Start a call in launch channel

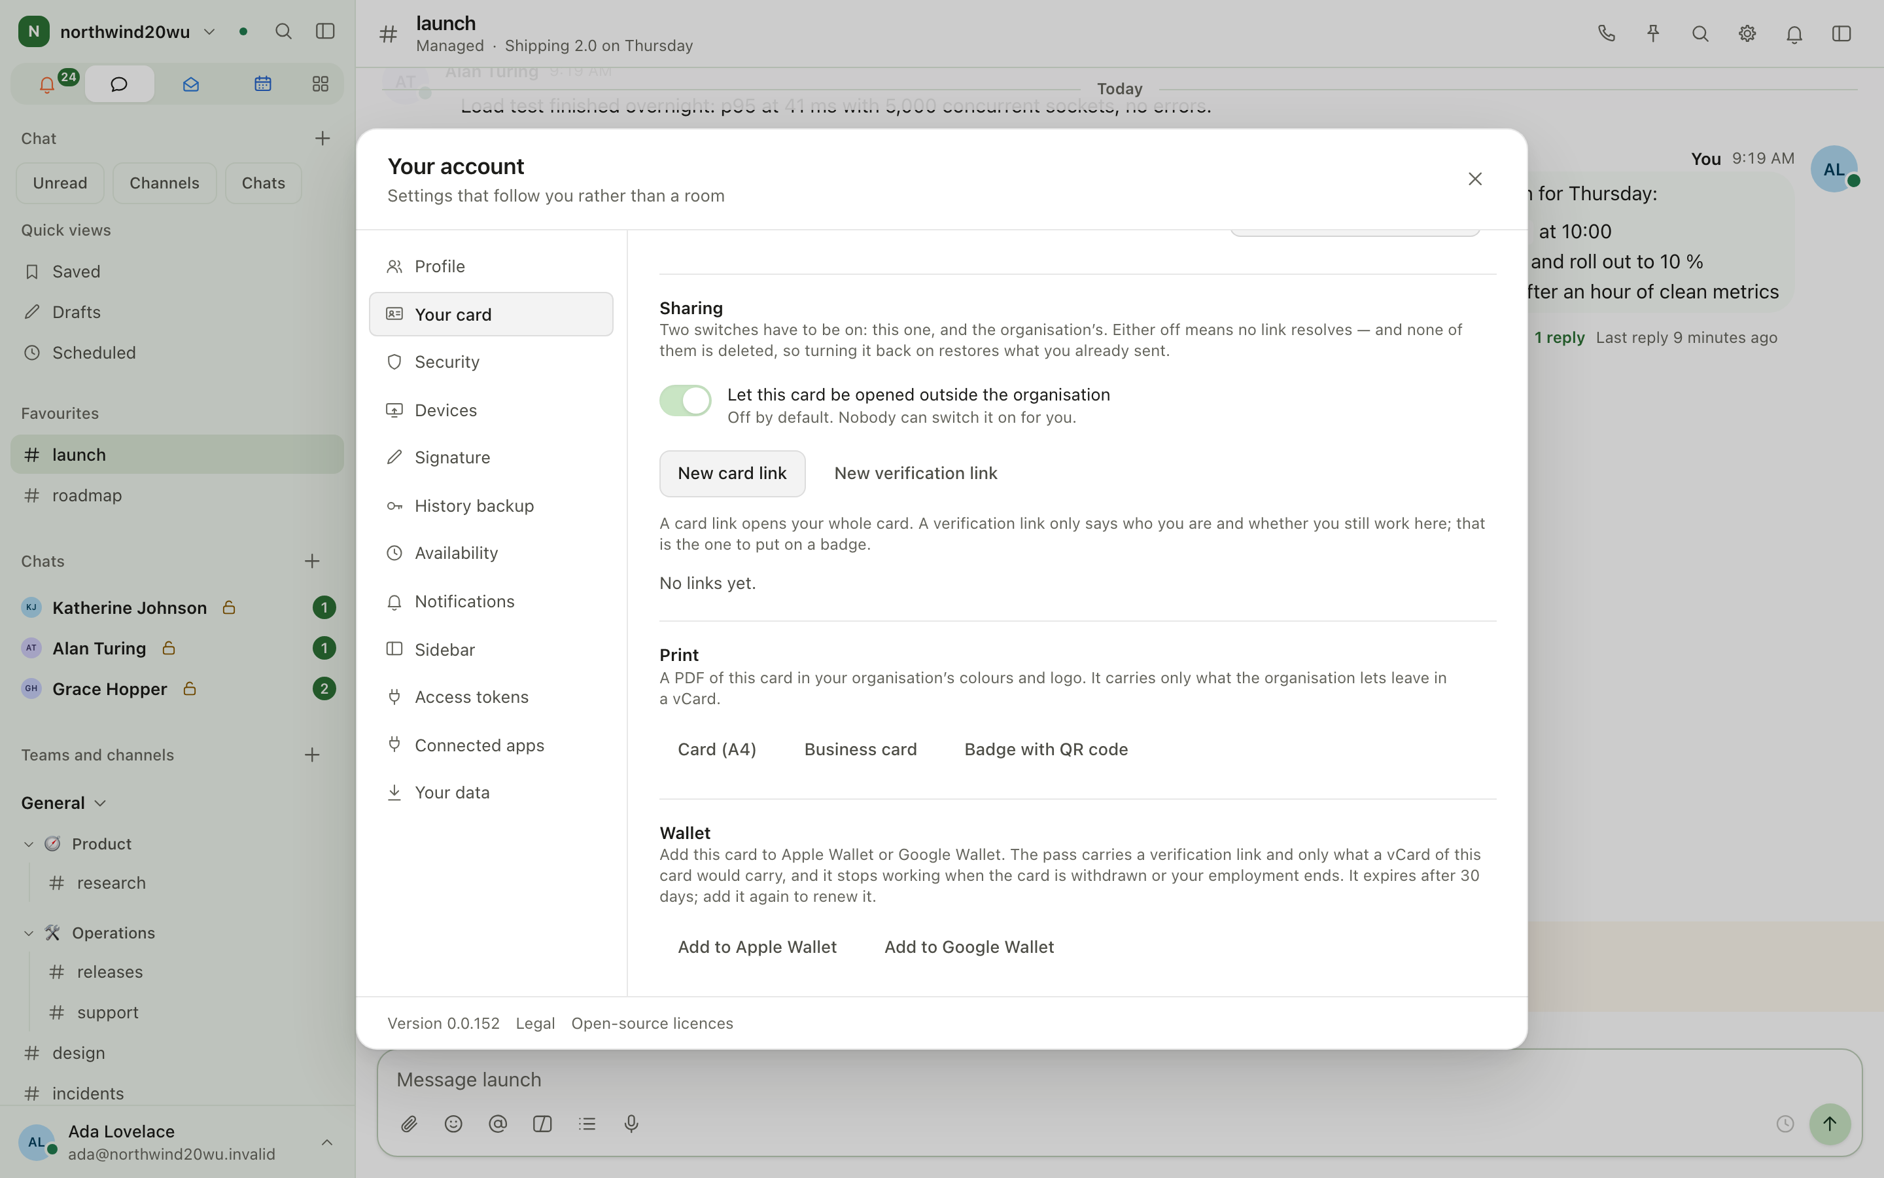point(1606,33)
